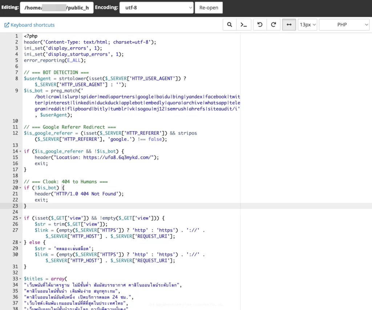
Task: Click the '404 Not Found' header line
Action: click(x=79, y=194)
